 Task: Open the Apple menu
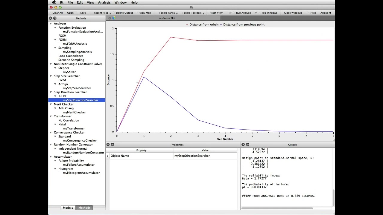(54, 2)
